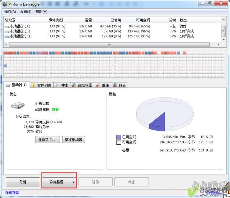Image resolution: width=230 pixels, height=198 pixels.
Task: Click the pill icon on 健康 tab
Action: pyautogui.click(x=98, y=85)
